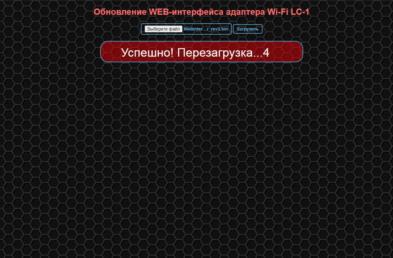Click "Wi-Fi LC-1" text in the heading
Image resolution: width=393 pixels, height=258 pixels.
tap(288, 12)
